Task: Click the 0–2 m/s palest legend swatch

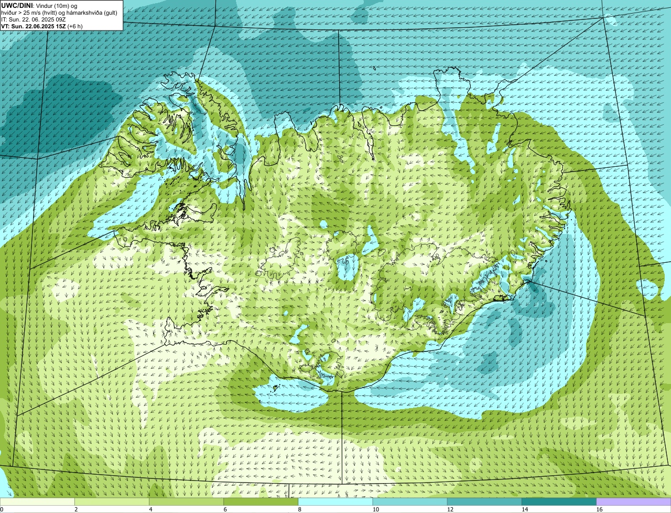Action: pos(37,501)
